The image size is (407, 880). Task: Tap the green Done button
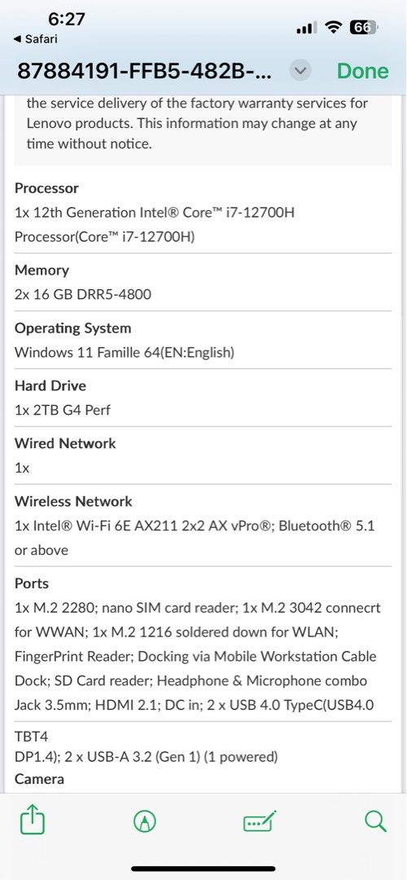363,71
